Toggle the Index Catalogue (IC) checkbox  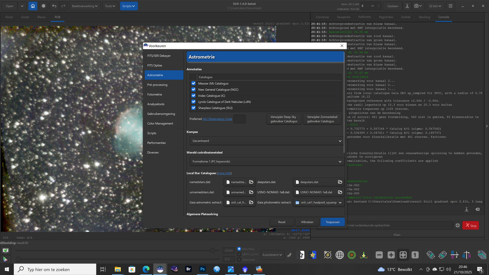pos(193,95)
